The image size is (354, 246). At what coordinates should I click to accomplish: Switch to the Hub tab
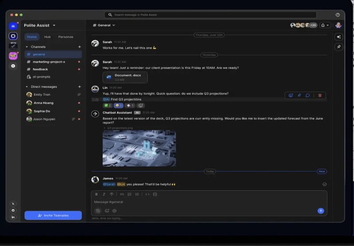[x=47, y=37]
